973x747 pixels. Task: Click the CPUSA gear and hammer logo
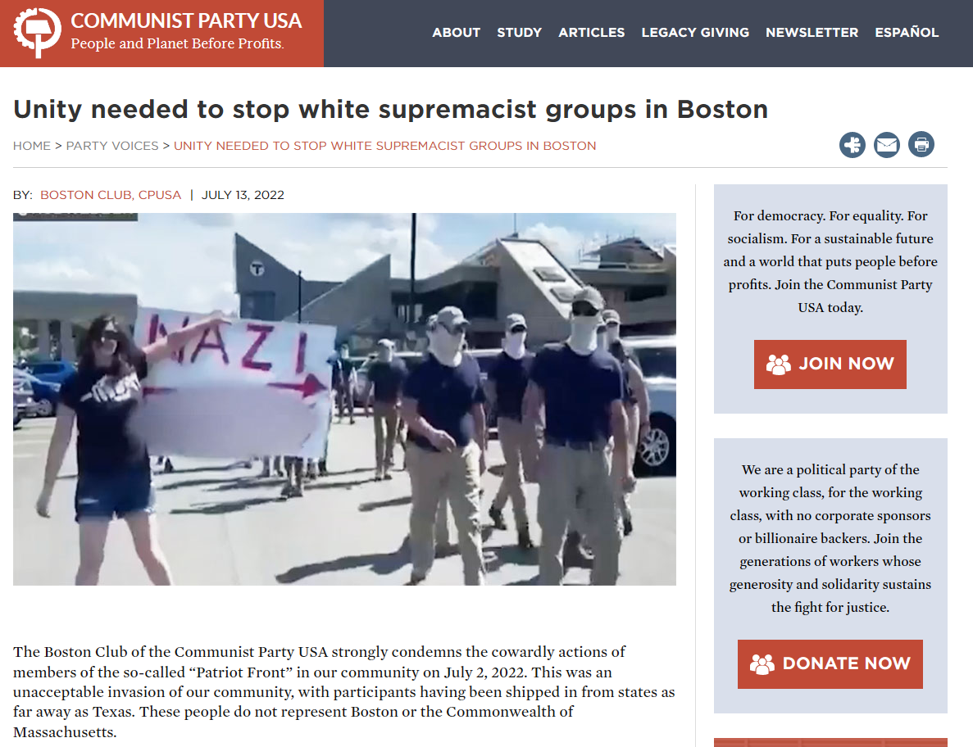coord(37,33)
